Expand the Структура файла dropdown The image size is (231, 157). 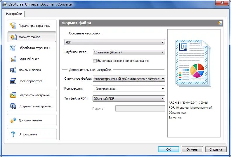click(x=129, y=79)
